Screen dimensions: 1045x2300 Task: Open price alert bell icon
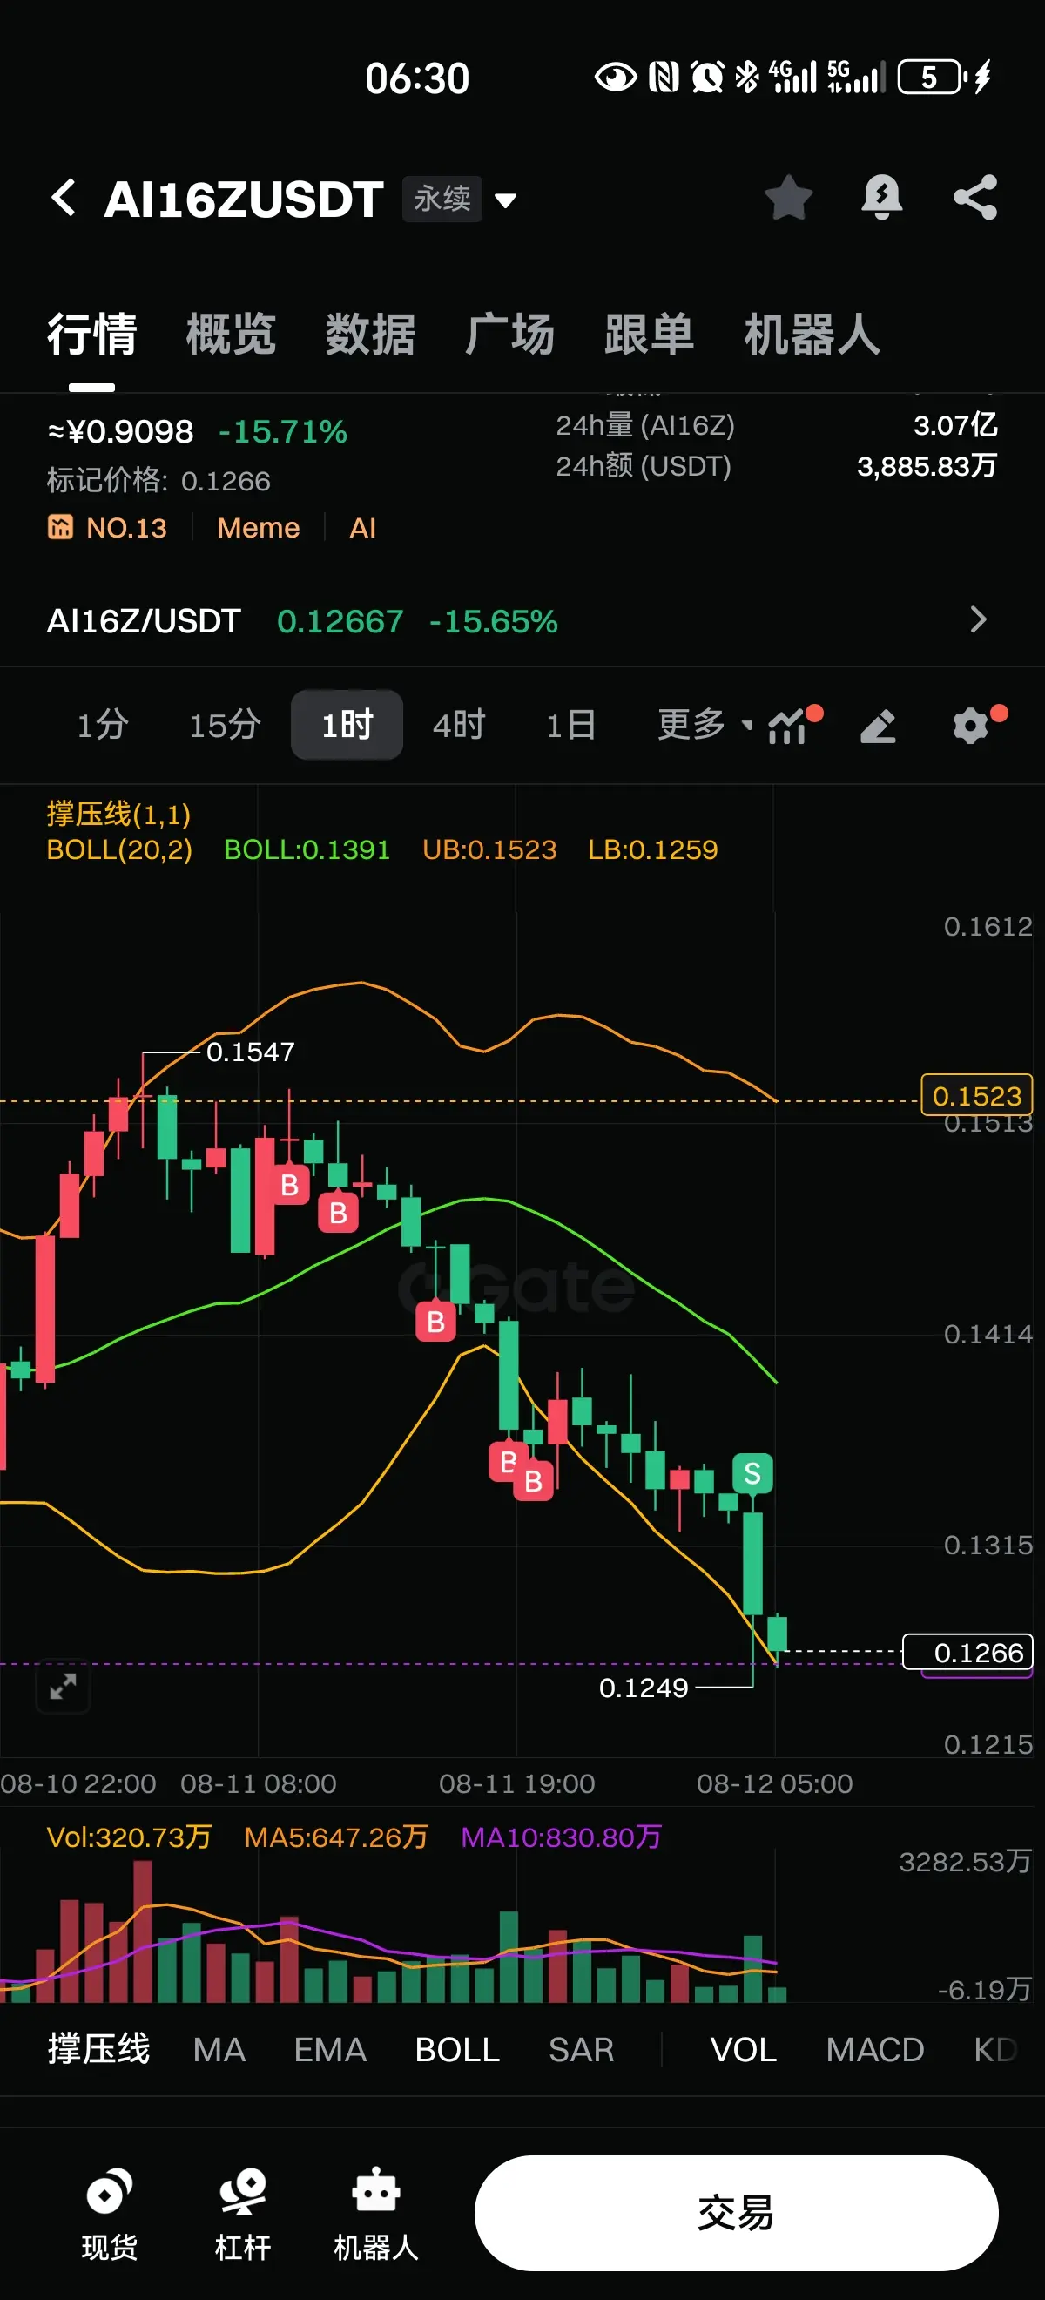[881, 197]
